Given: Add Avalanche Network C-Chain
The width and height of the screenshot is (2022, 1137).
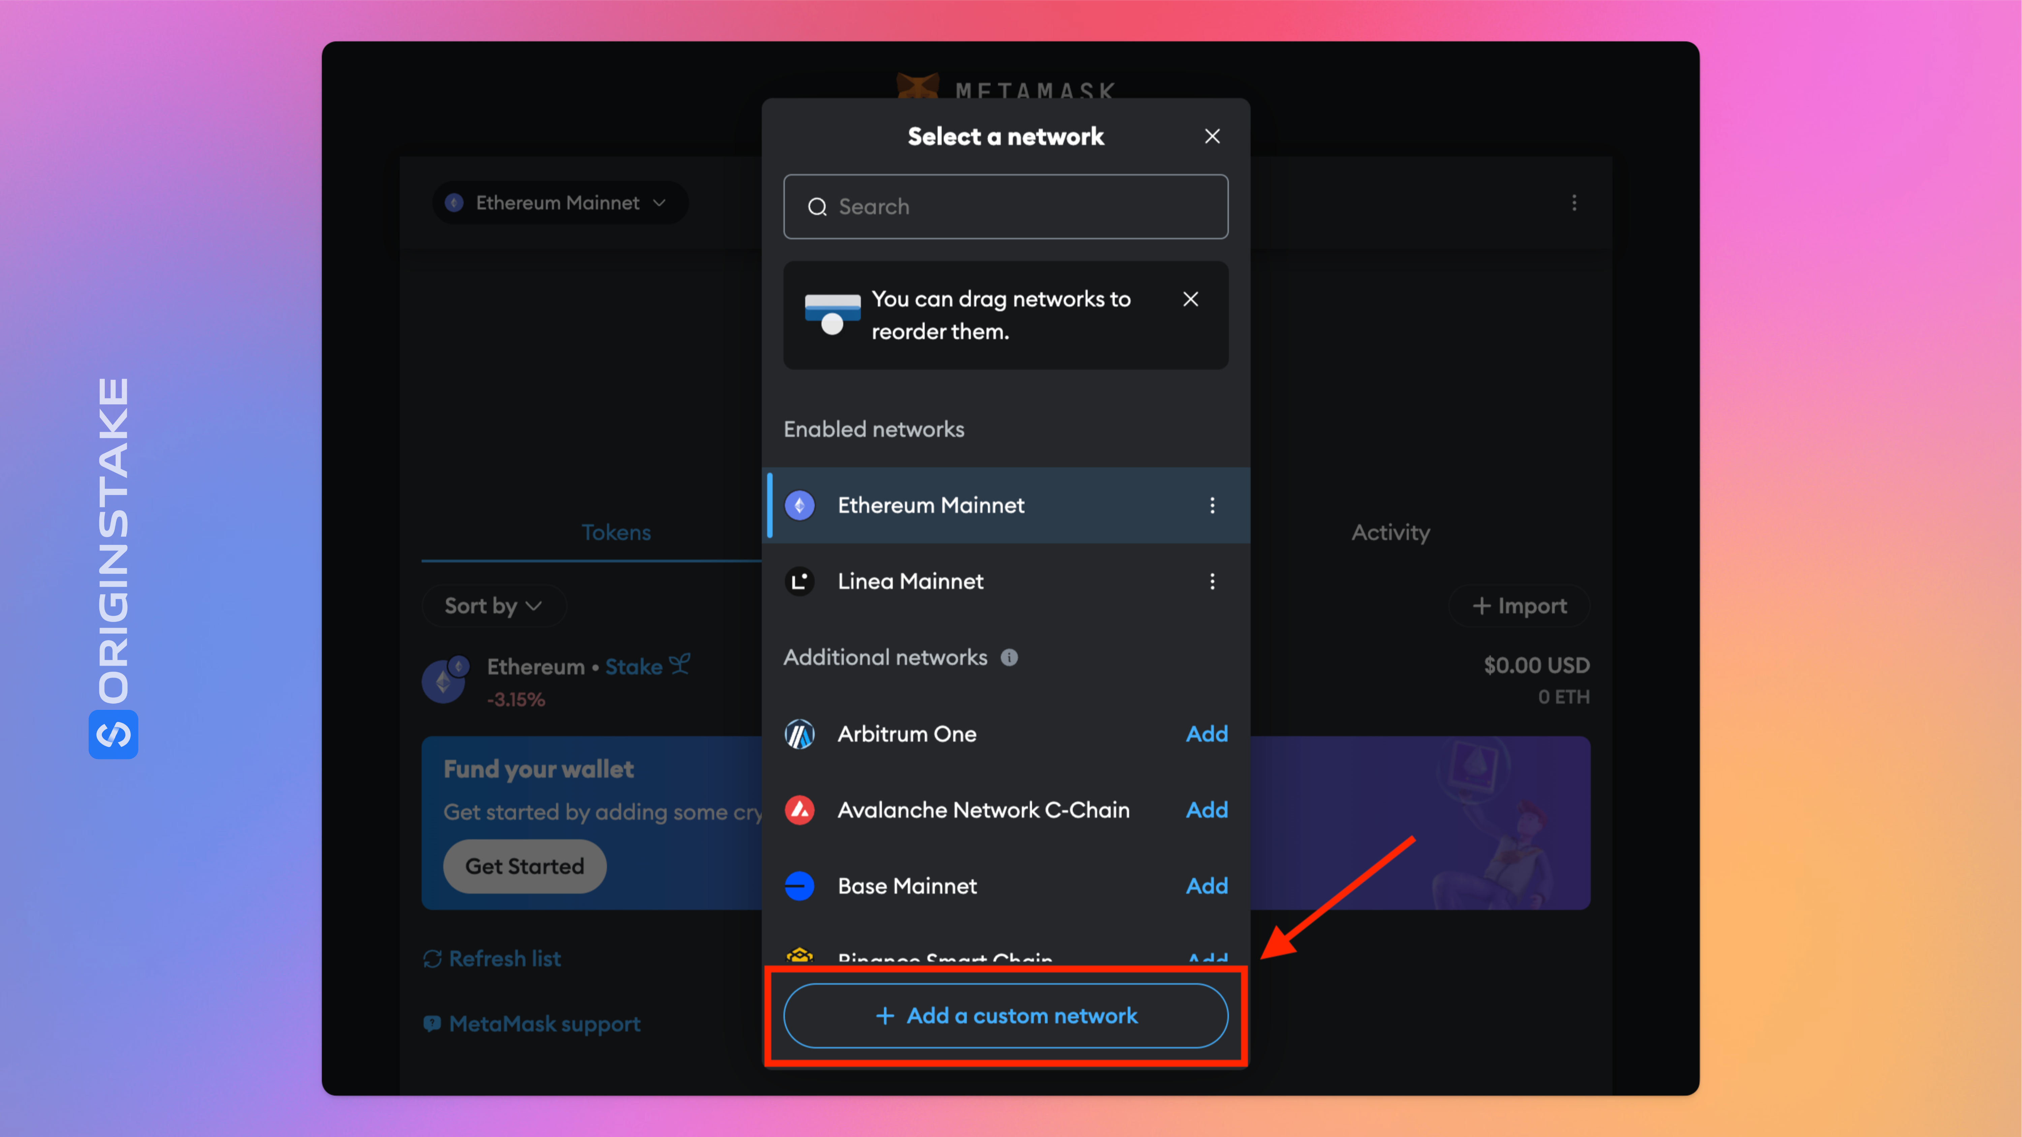Looking at the screenshot, I should [x=1206, y=810].
